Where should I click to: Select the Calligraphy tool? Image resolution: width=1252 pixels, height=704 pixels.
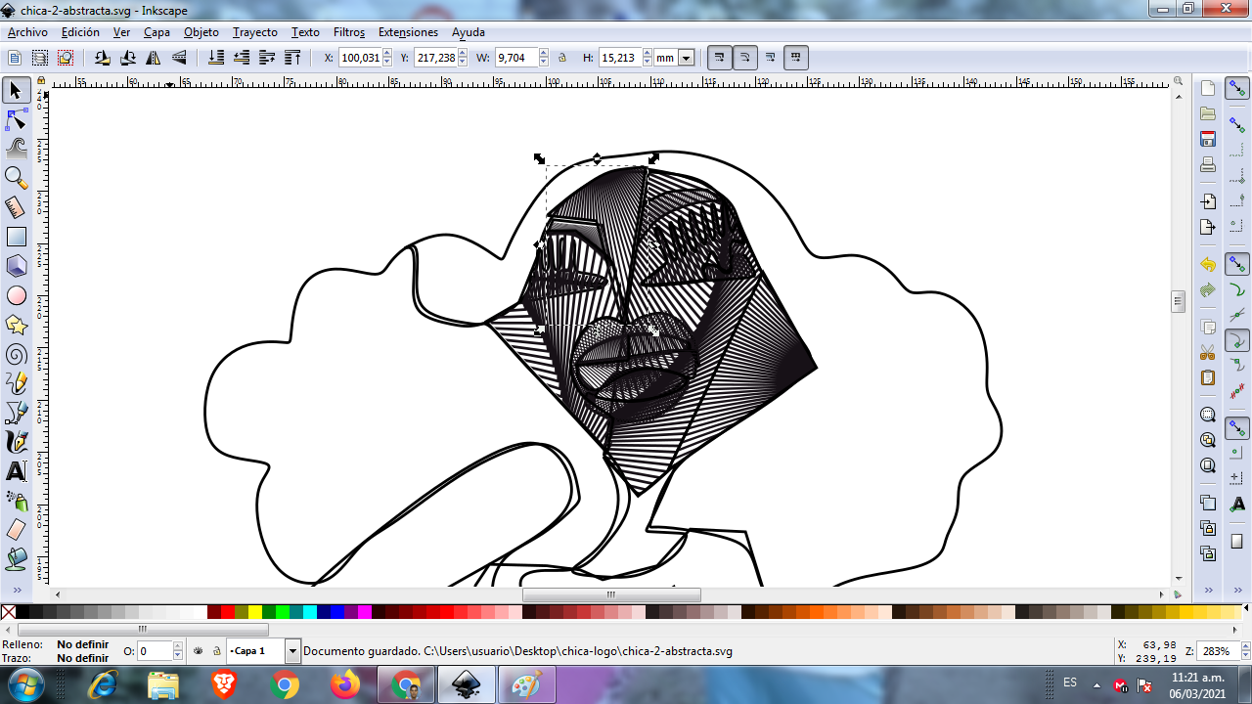coord(16,442)
